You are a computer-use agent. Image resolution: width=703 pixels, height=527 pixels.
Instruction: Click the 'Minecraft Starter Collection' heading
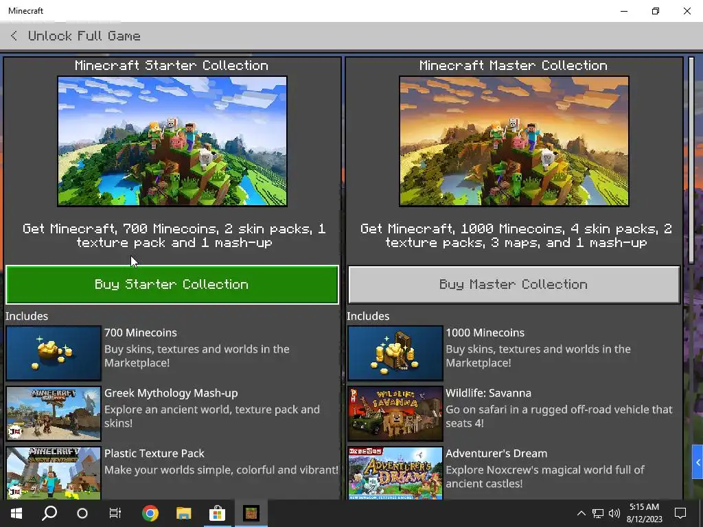coord(172,65)
